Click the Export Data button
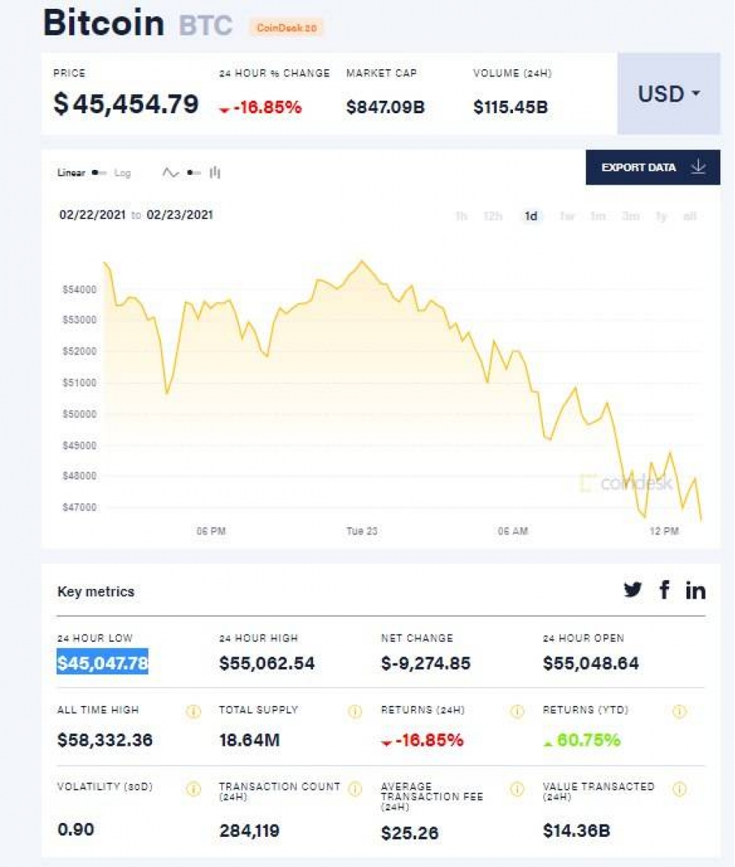Viewport: 735px width, 867px height. [x=653, y=168]
